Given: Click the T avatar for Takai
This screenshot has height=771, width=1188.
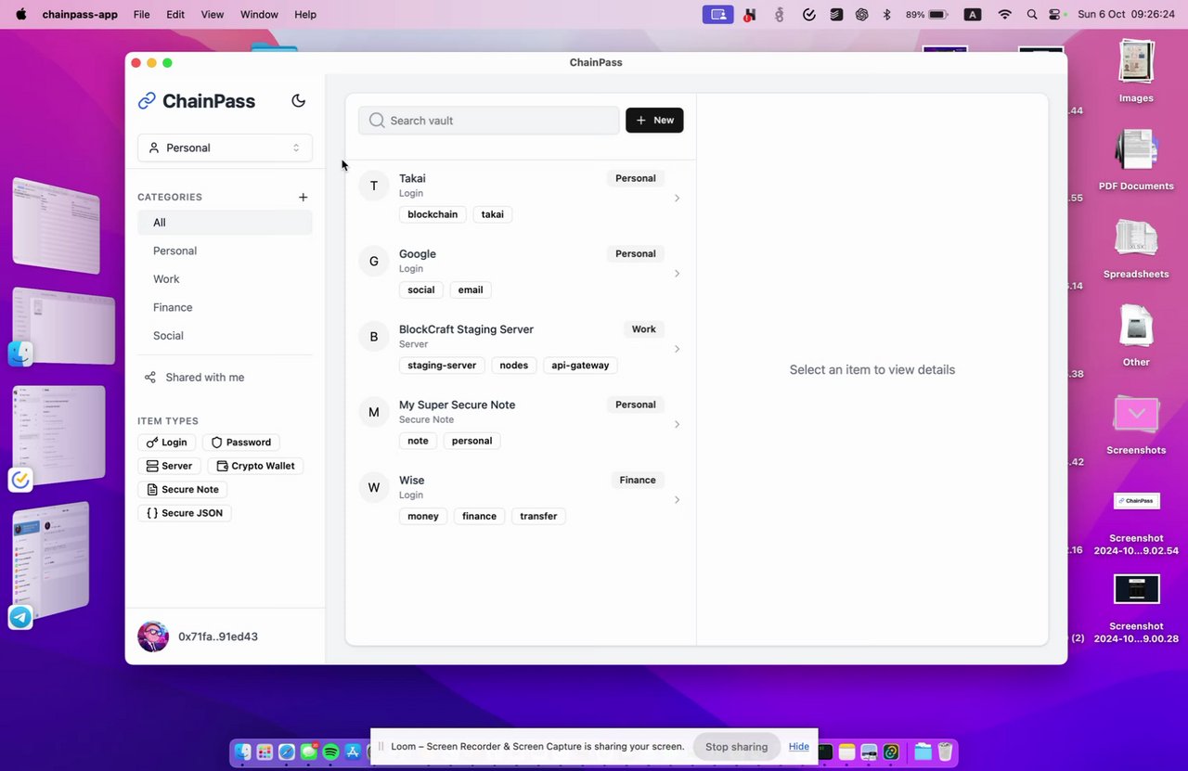Looking at the screenshot, I should click(x=374, y=186).
